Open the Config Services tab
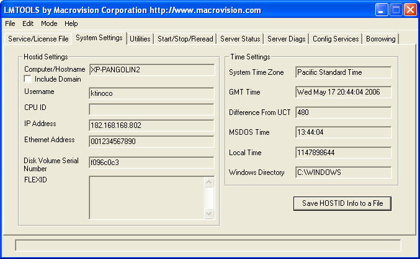Viewport: 420px width, 259px height. tap(336, 39)
